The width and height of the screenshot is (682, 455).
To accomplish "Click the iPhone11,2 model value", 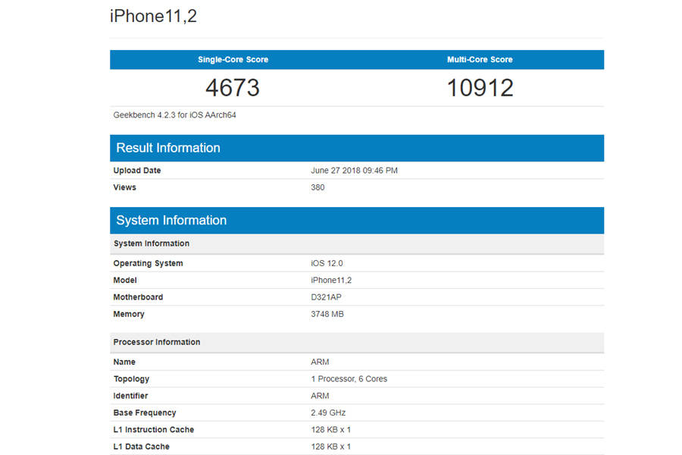I will tap(332, 280).
